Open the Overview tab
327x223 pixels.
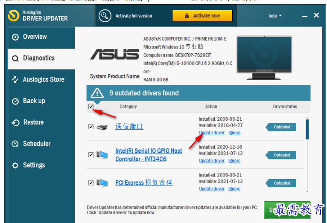click(41, 37)
